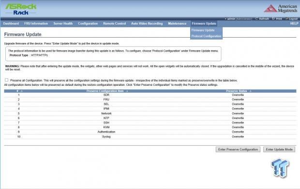Click the Refresh icon in top bar
This screenshot has width=300, height=189.
click(x=256, y=19)
